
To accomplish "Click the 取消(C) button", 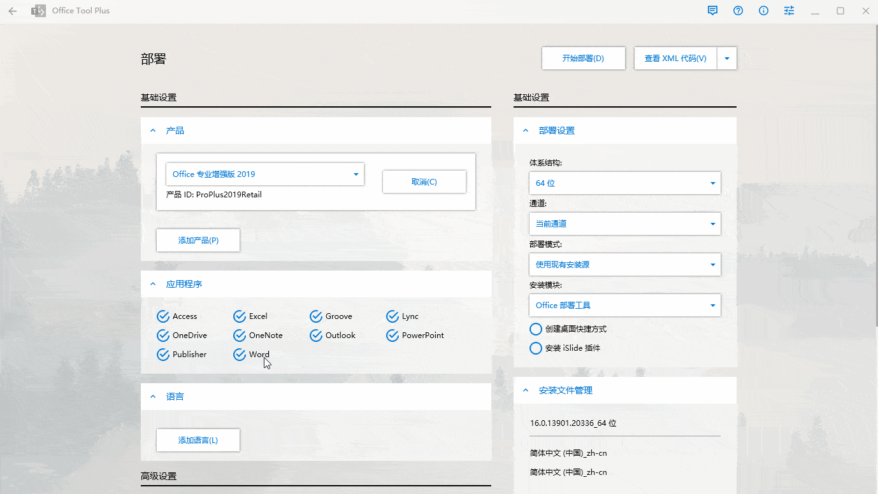I will (x=424, y=182).
